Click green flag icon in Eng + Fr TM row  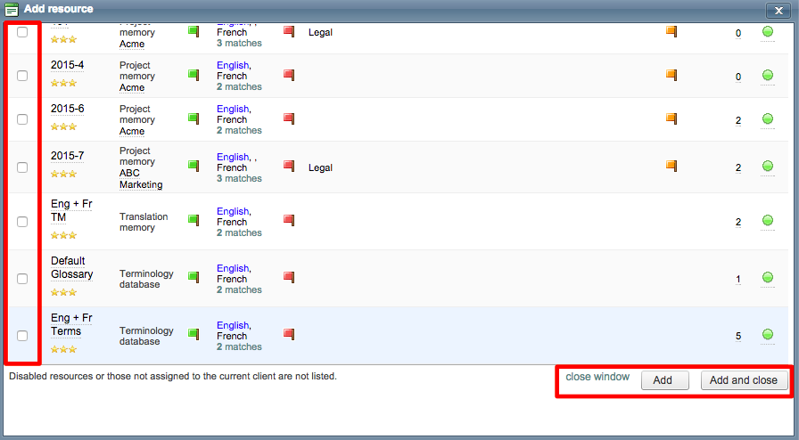pyautogui.click(x=194, y=220)
